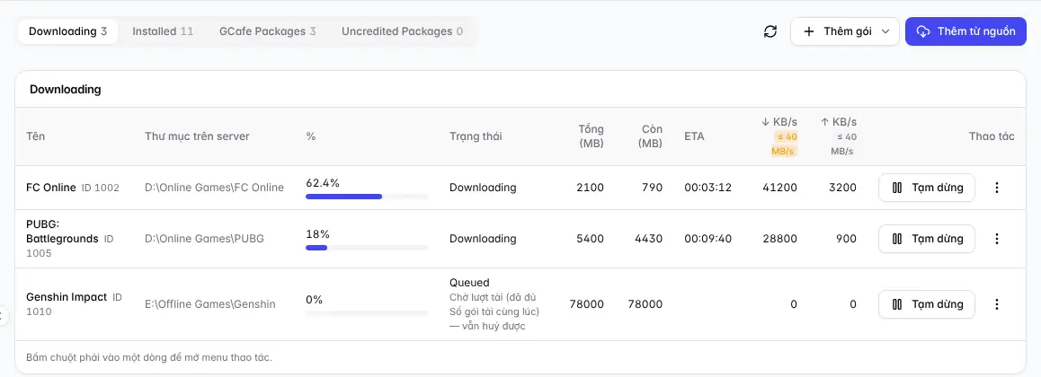Expand the Thêm gói dropdown
1041x377 pixels.
[844, 31]
